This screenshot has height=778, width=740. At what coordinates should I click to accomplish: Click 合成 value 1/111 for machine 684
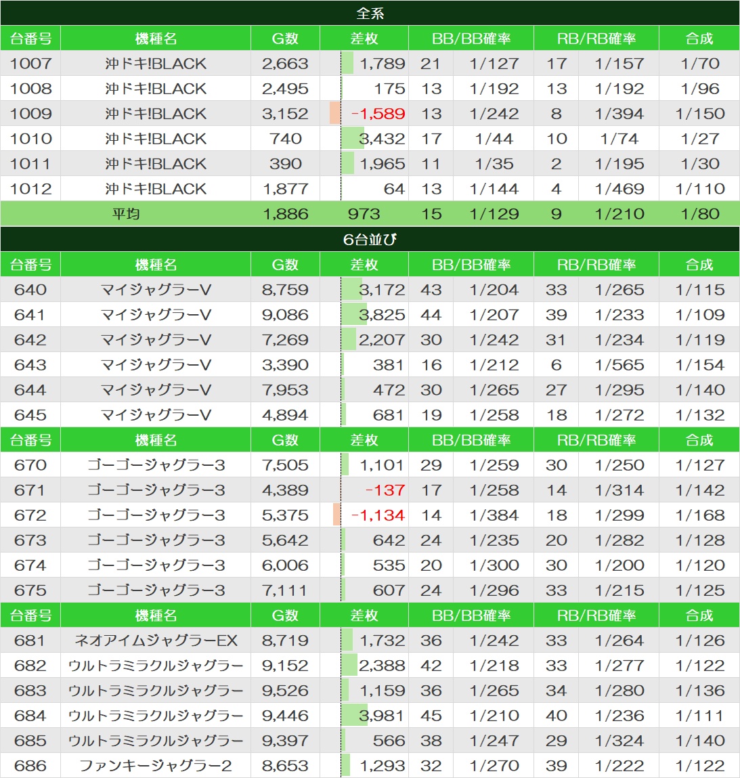(x=699, y=716)
